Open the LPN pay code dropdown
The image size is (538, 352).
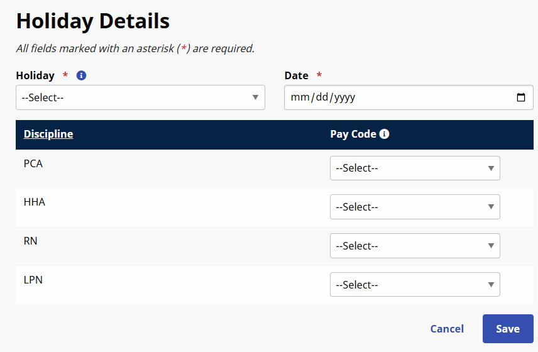point(415,285)
